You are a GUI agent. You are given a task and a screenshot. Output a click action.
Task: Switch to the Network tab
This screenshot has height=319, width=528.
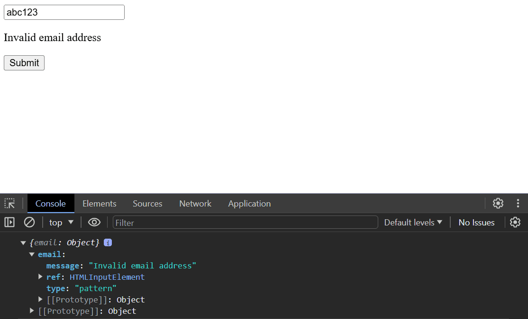click(x=195, y=204)
